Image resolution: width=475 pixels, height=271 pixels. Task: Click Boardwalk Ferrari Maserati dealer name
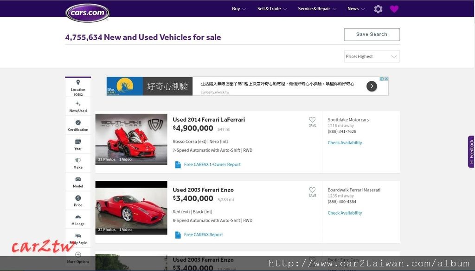tap(354, 190)
